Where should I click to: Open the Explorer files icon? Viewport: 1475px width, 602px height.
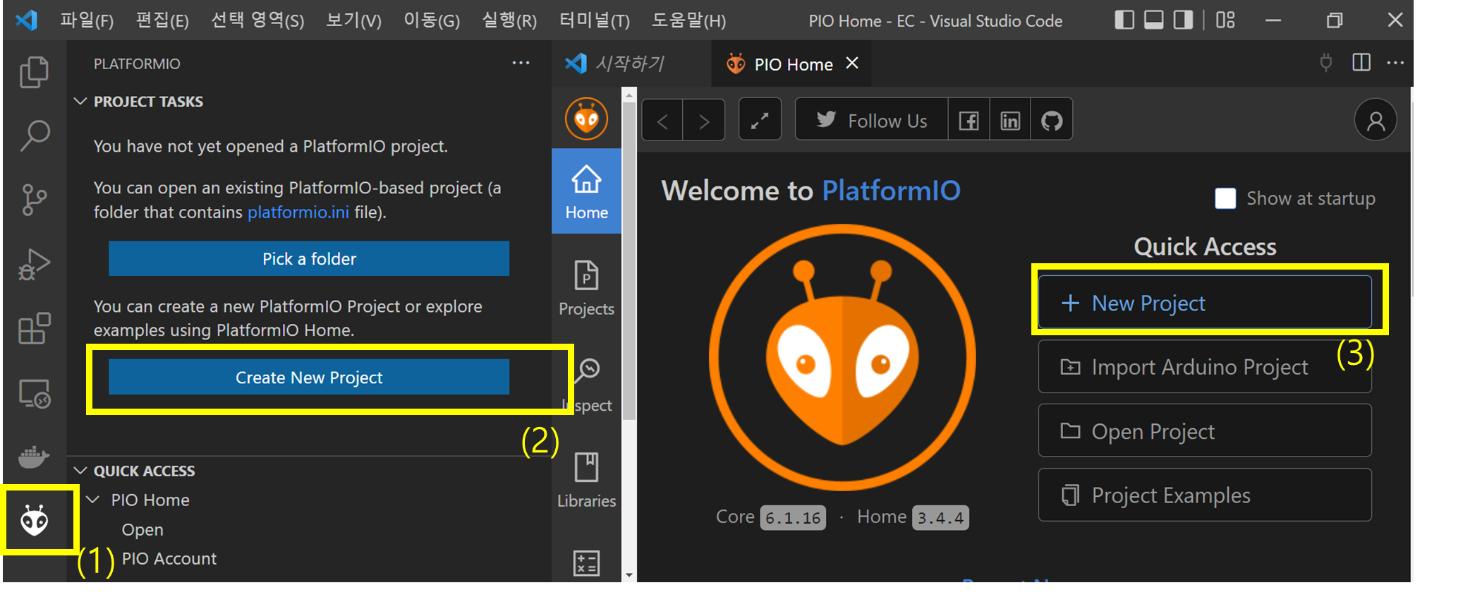34,72
